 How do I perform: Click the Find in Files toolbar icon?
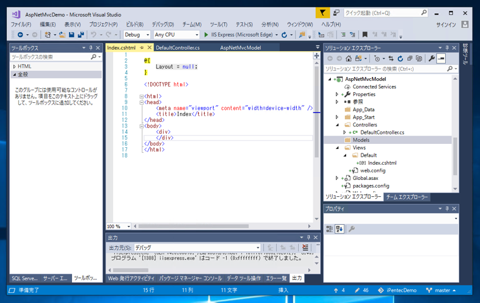coord(302,35)
